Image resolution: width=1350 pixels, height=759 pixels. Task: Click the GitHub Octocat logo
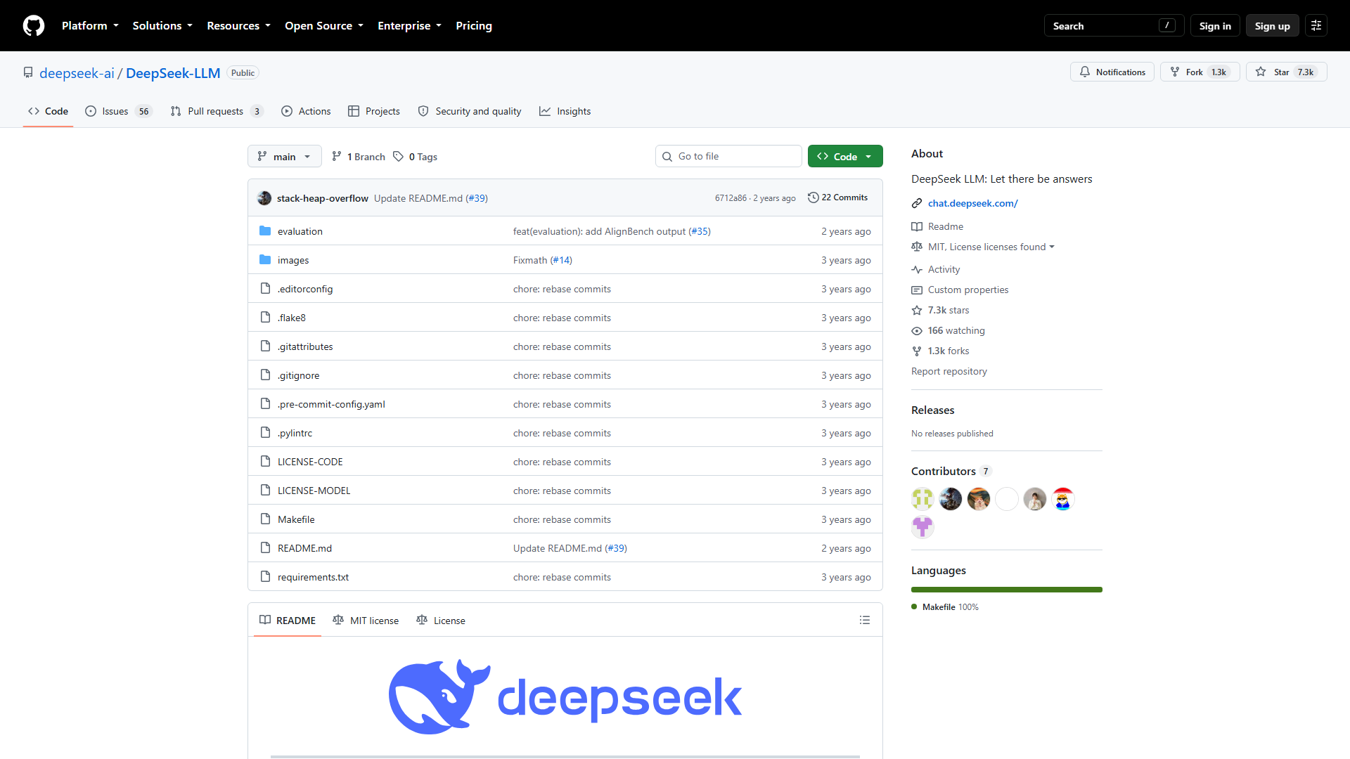click(x=34, y=26)
